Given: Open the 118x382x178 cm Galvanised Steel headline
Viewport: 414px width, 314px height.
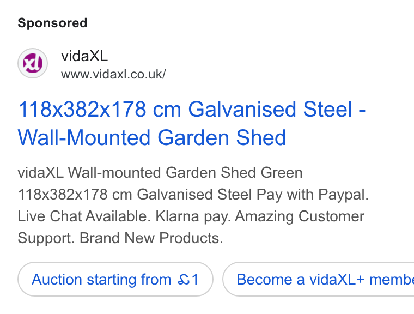Looking at the screenshot, I should [192, 109].
